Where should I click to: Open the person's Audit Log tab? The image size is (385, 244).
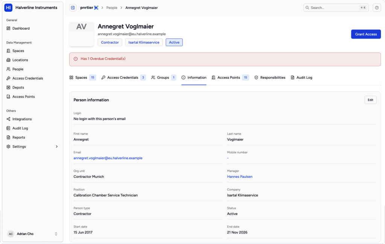(x=301, y=77)
